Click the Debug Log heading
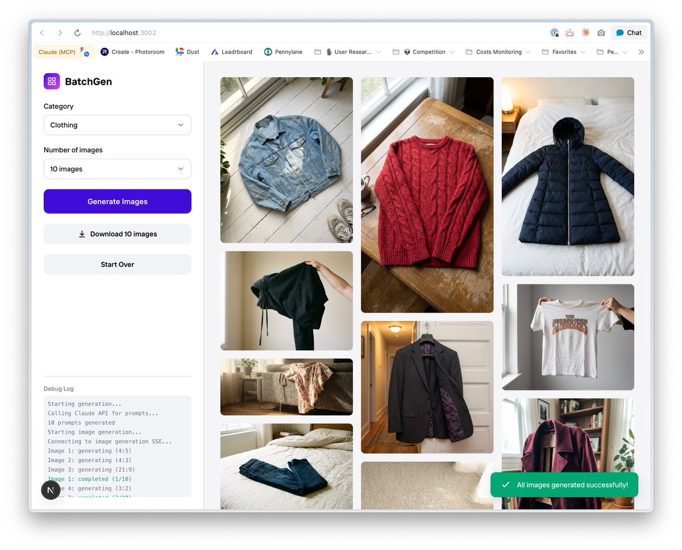This screenshot has width=682, height=550. 59,389
